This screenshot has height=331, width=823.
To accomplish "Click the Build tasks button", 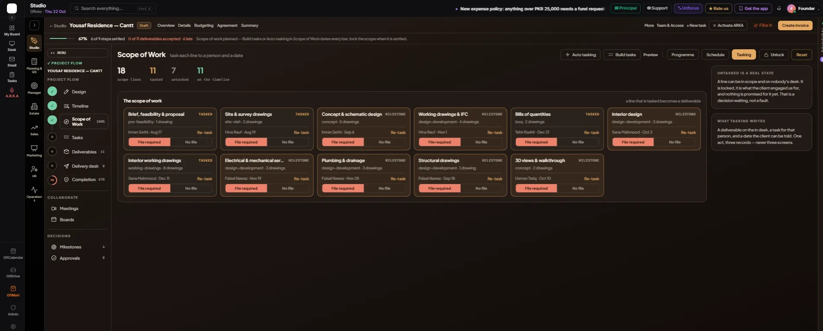I will point(622,55).
